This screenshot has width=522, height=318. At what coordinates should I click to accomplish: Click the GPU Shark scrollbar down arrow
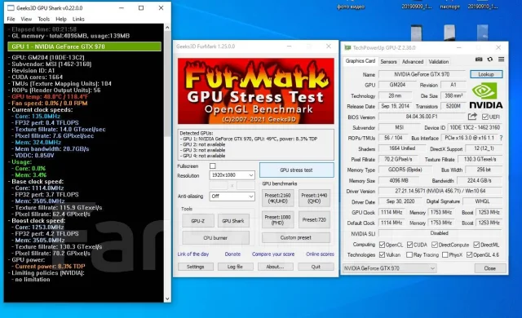167,298
